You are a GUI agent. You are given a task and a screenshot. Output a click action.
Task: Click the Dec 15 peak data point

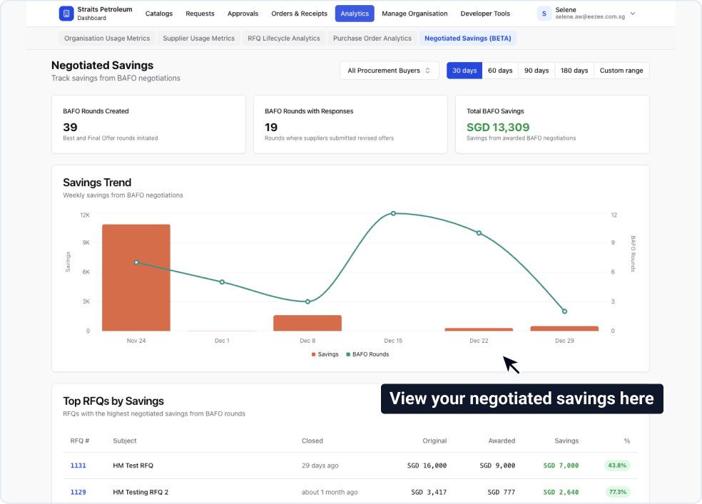pyautogui.click(x=393, y=213)
